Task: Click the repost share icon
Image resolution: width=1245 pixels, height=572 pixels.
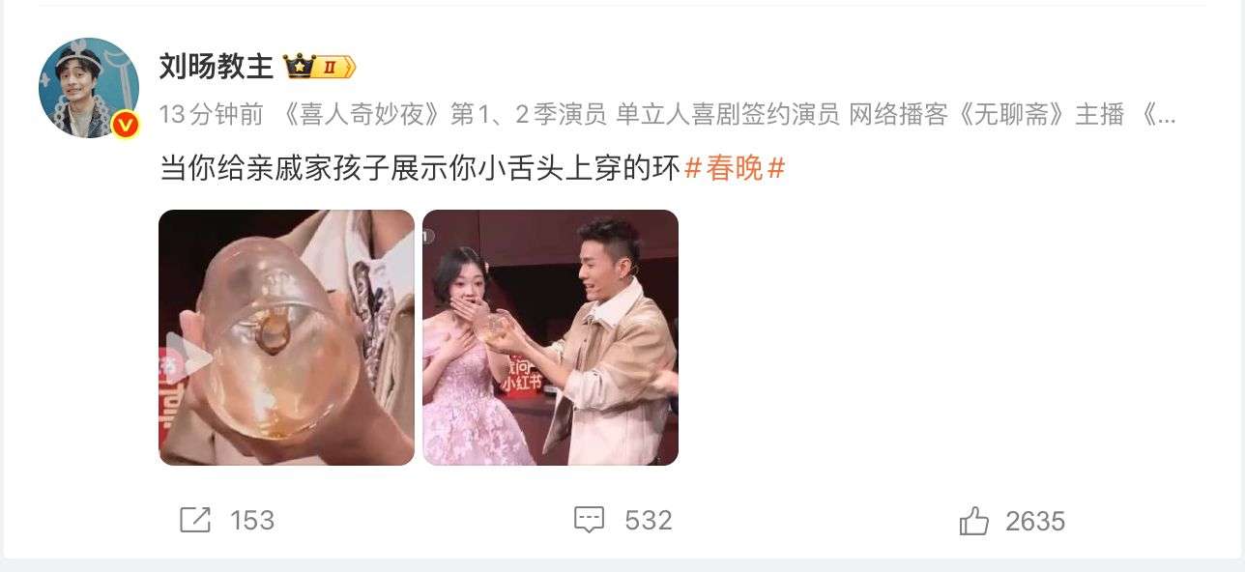Action: coord(195,521)
